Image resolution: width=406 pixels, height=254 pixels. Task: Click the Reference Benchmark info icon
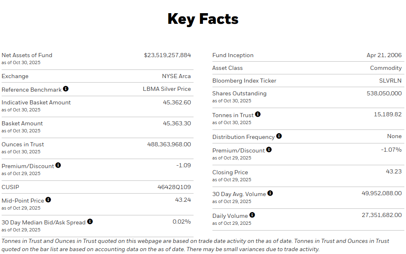click(x=66, y=89)
